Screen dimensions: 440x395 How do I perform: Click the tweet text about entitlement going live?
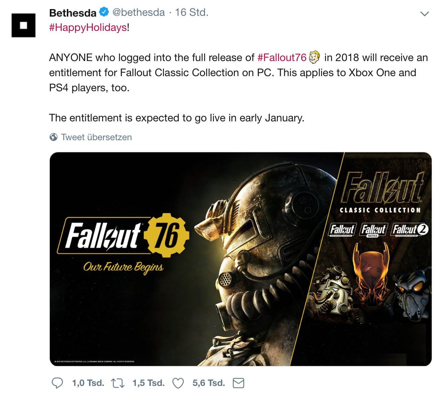tap(176, 118)
